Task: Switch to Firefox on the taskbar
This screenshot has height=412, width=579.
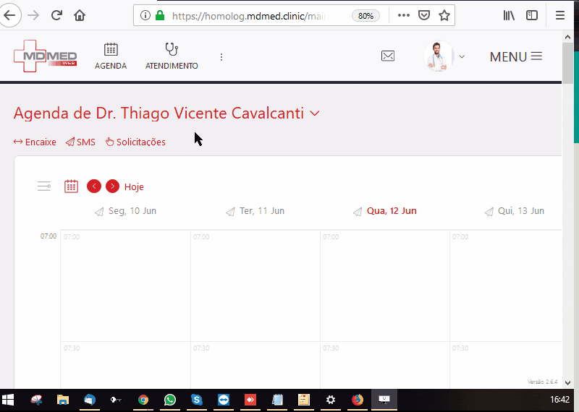Action: coord(358,400)
